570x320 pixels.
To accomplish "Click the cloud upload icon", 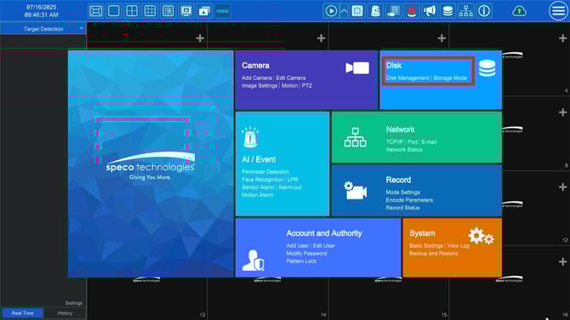I will point(519,11).
